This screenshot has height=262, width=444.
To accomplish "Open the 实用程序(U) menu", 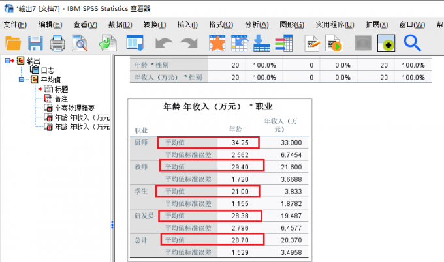I will coord(335,25).
